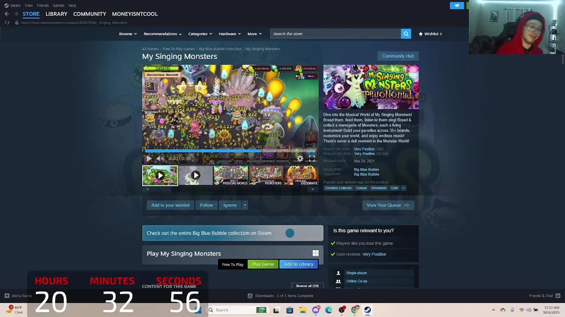
Task: Expand the Recommendations dropdown
Action: [162, 34]
